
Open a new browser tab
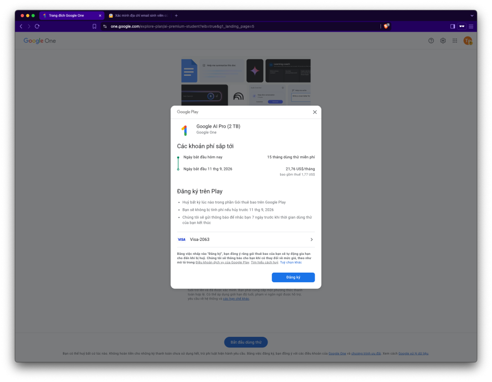click(176, 15)
